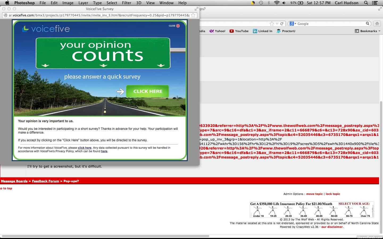Click the Wi-Fi status icon

277,3
